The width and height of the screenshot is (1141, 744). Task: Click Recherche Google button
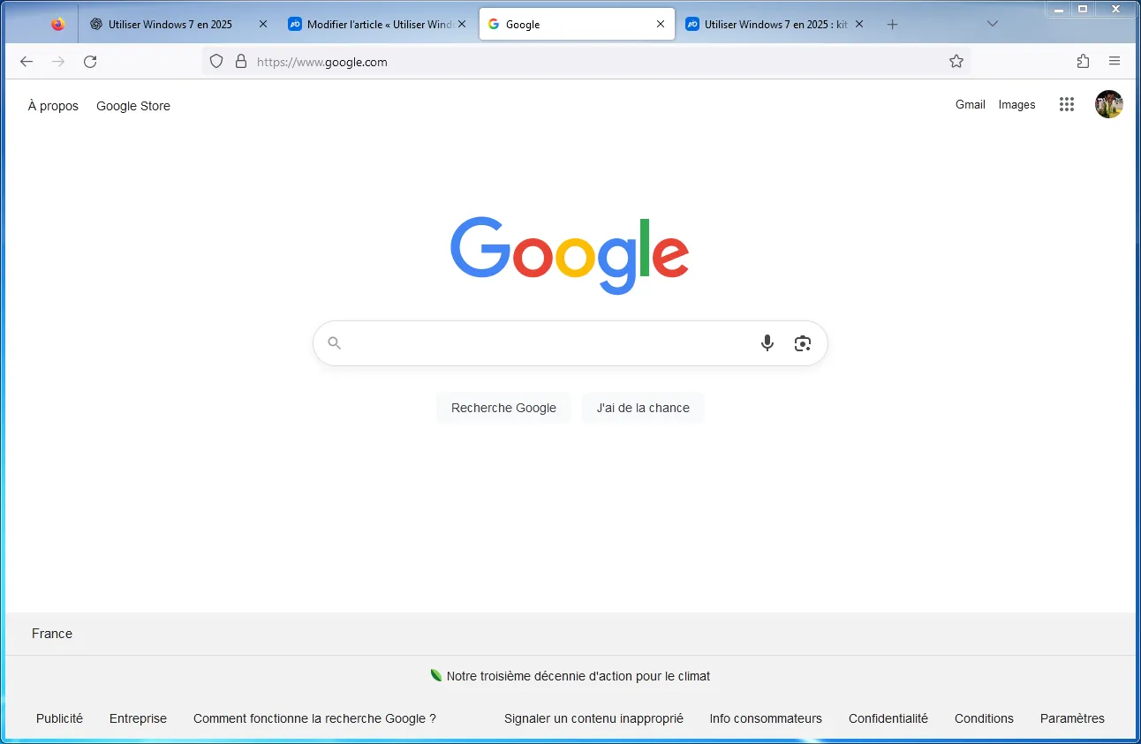pos(503,408)
